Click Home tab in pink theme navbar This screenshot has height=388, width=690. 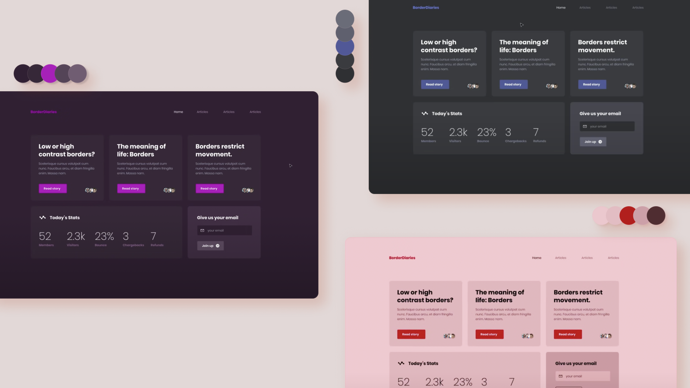pos(537,258)
